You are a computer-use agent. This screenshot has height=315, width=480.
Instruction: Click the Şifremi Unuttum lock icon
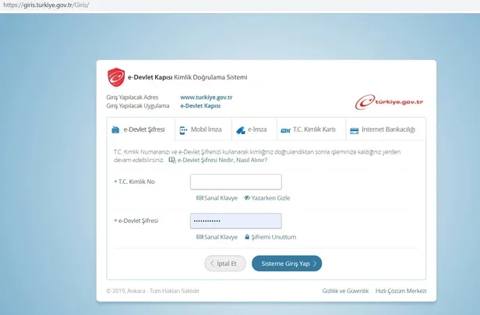coord(247,237)
